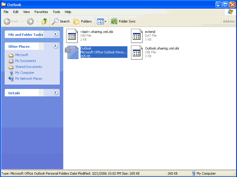The image size is (237, 177).
Task: Click the Views icon button
Action: click(x=100, y=21)
